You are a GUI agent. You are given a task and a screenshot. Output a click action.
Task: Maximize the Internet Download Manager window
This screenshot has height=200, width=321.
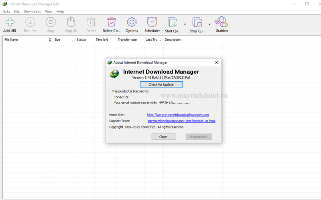[307, 4]
